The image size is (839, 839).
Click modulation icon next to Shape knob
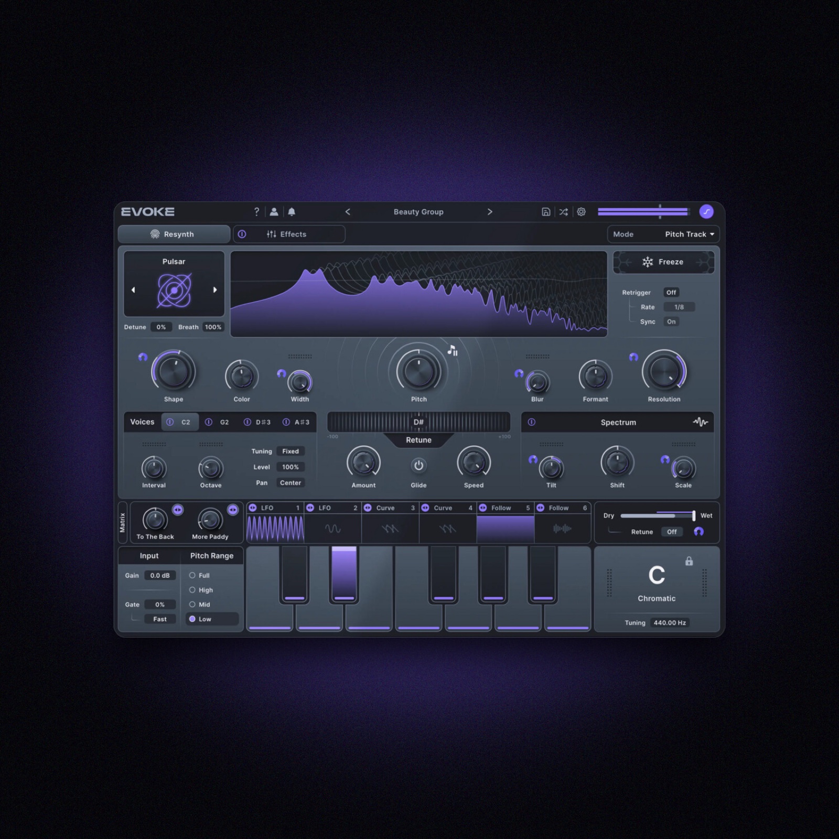(x=143, y=357)
